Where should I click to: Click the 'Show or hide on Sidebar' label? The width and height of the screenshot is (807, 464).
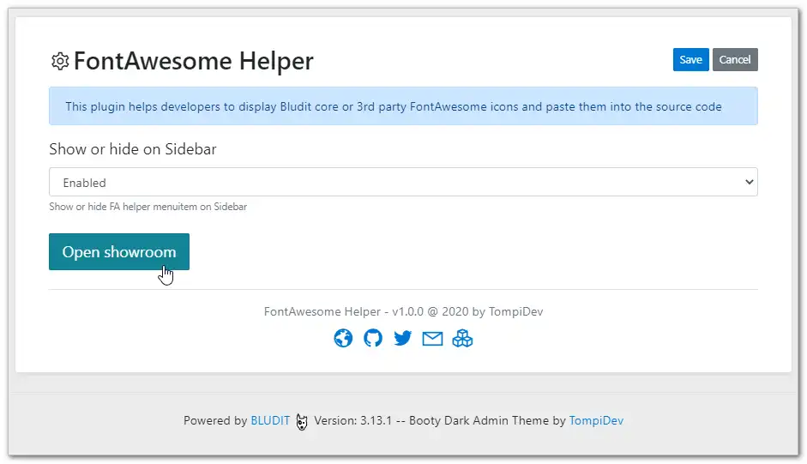click(x=133, y=149)
